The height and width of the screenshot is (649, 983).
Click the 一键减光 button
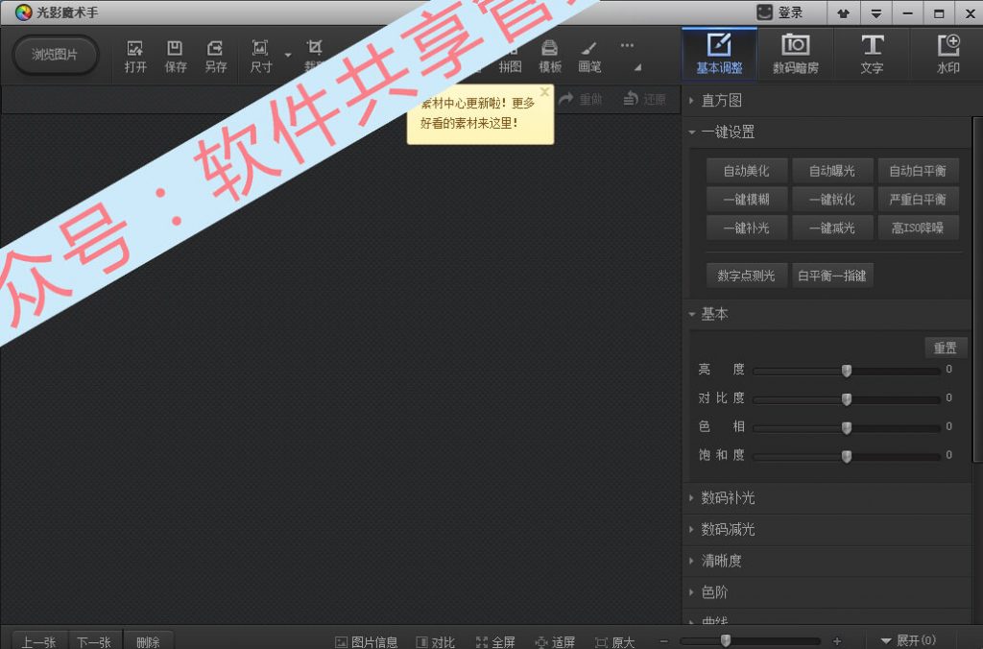pyautogui.click(x=832, y=228)
